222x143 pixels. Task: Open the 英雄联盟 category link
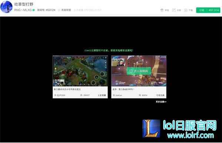[66, 10]
